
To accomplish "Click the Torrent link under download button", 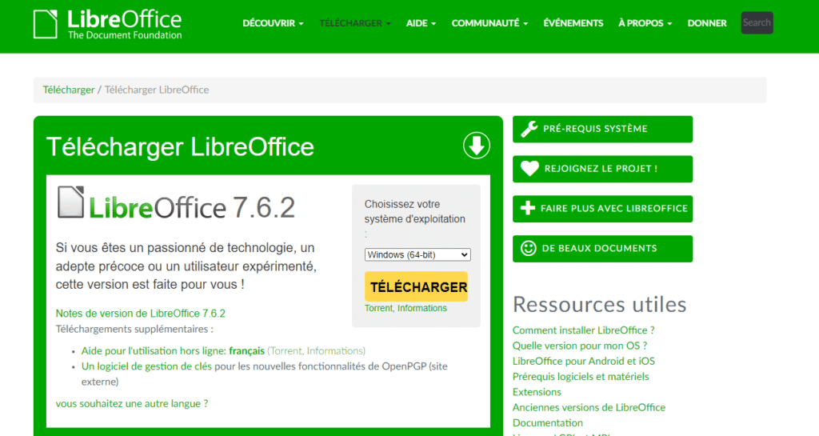I will [378, 308].
